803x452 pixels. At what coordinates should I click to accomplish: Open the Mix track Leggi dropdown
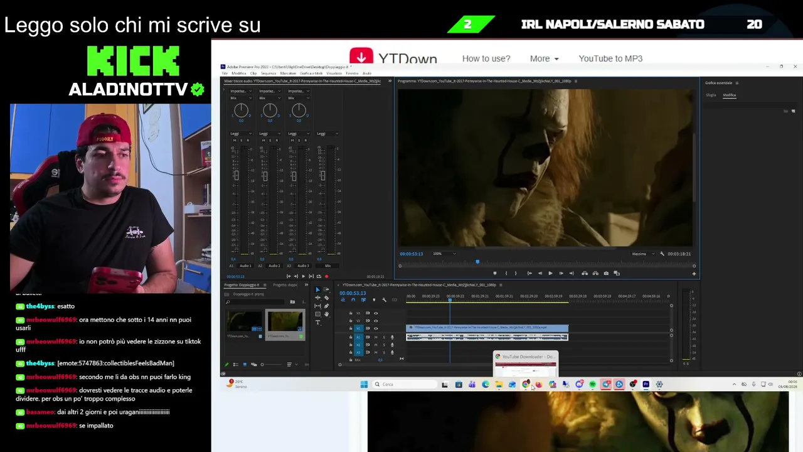327,134
